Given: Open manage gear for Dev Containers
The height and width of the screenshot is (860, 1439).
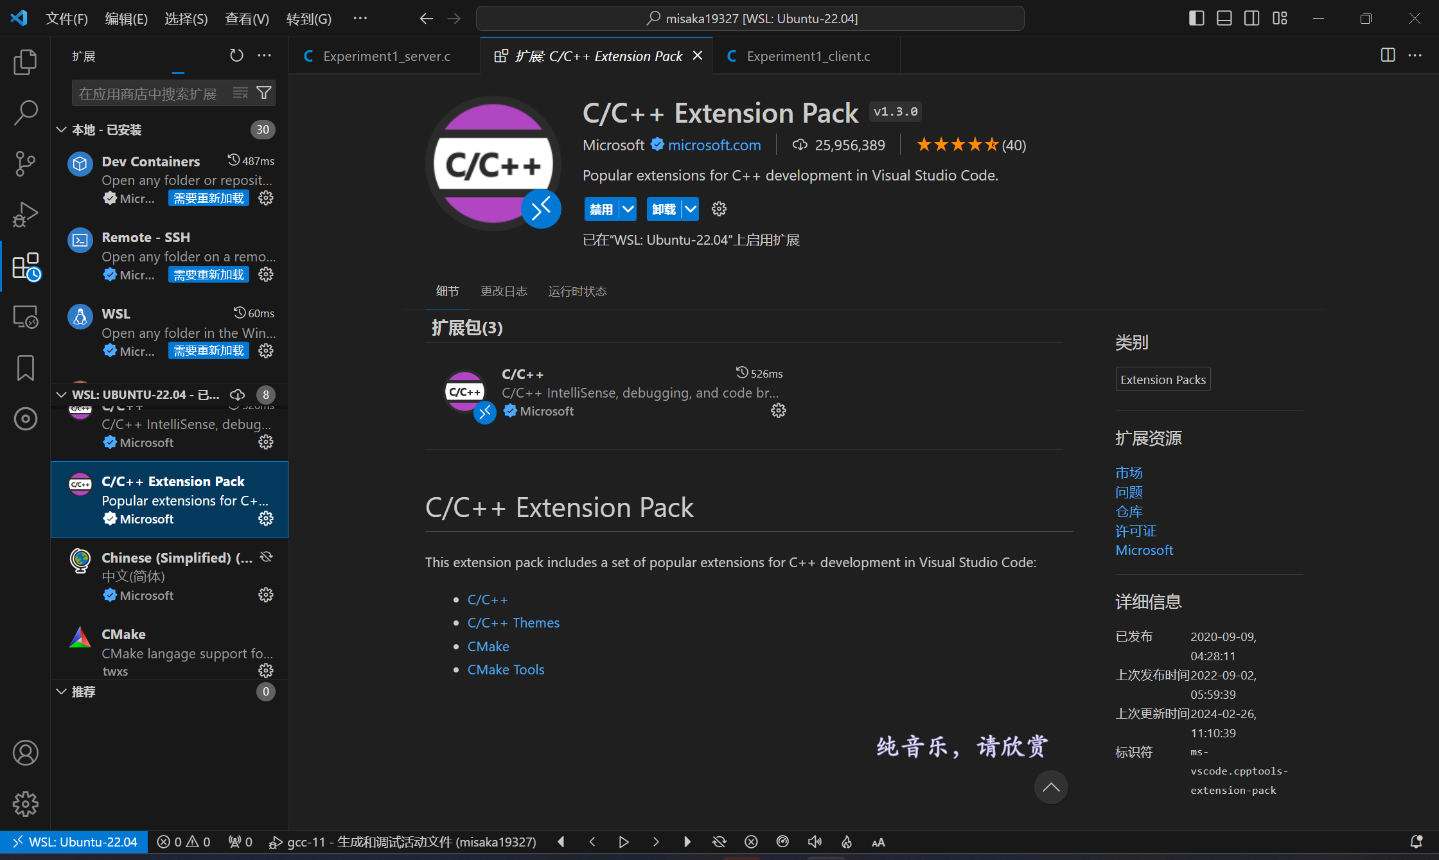Looking at the screenshot, I should (265, 198).
